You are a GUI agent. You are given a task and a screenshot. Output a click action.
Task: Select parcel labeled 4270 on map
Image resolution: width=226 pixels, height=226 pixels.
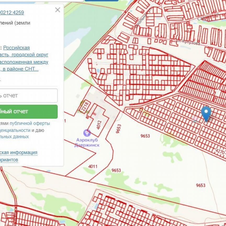[220, 151]
